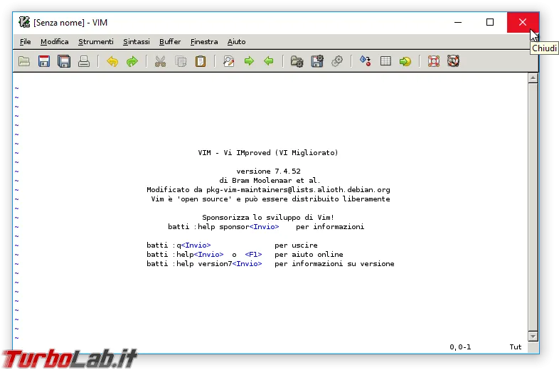Click the Cut scissors icon

point(161,61)
